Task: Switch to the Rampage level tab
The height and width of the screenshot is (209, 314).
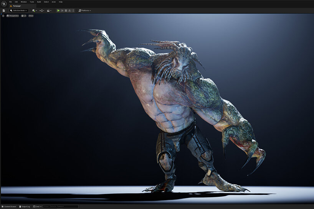Action: point(17,6)
